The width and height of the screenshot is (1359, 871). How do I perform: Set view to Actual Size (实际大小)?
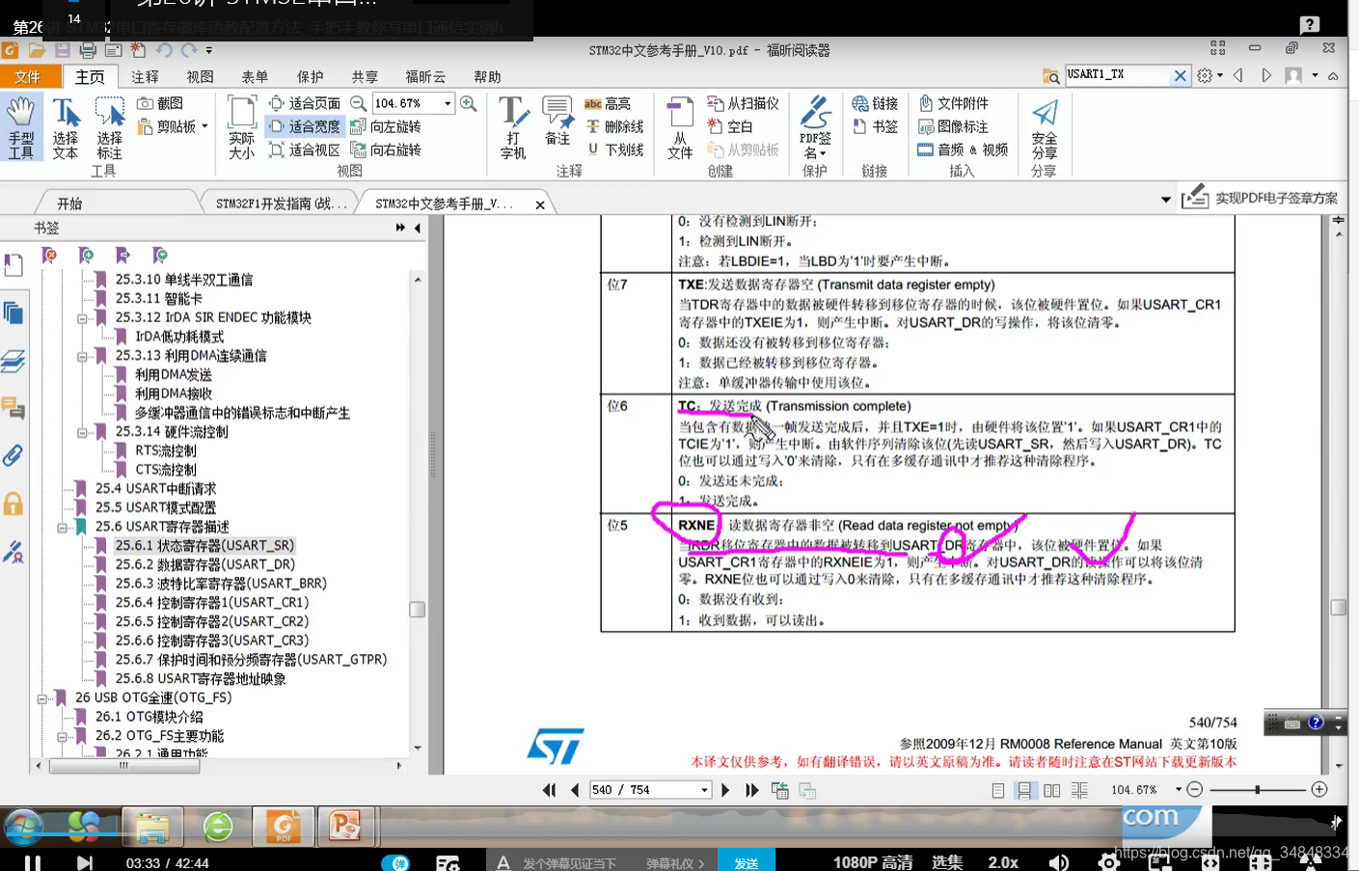point(242,126)
